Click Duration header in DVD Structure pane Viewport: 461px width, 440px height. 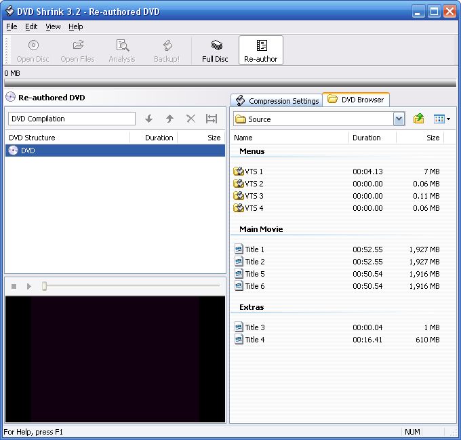point(153,138)
